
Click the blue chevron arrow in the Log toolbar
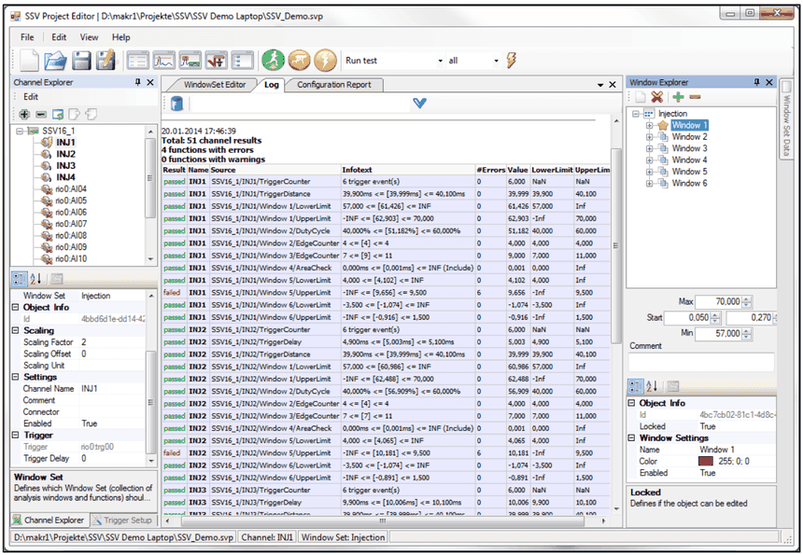[419, 104]
